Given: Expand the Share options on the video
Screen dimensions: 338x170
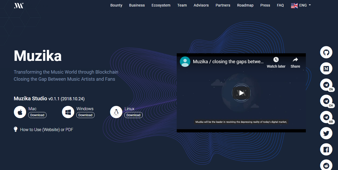Looking at the screenshot, I should pos(295,63).
